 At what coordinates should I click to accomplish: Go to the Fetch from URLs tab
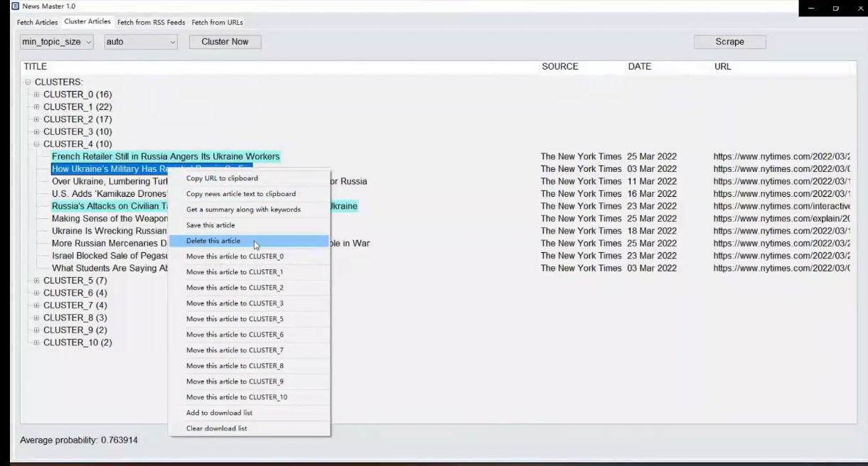tap(217, 23)
